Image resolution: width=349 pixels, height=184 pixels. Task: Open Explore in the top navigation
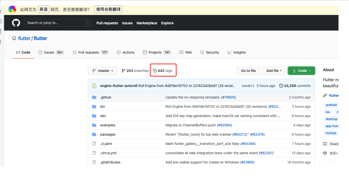[x=167, y=23]
